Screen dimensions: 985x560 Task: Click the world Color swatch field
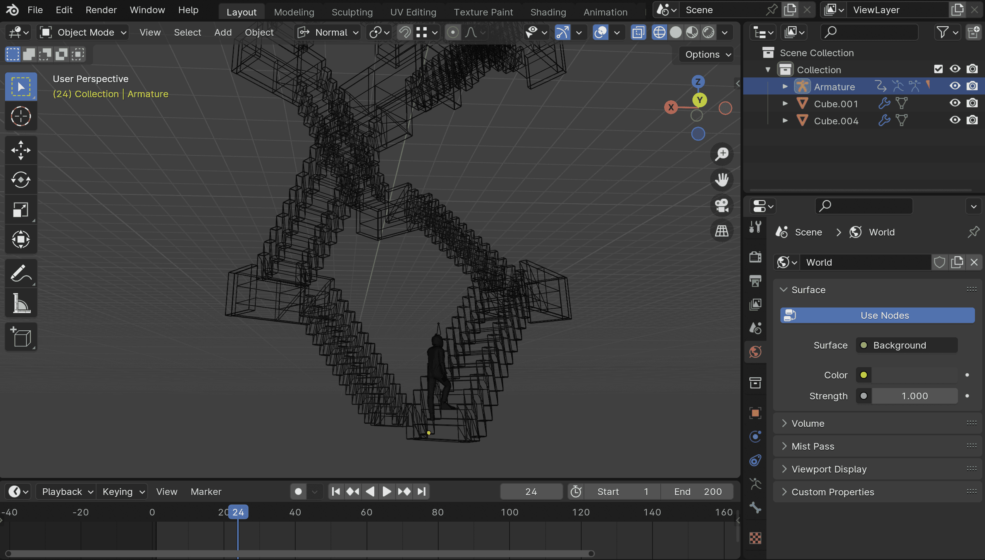coord(914,375)
